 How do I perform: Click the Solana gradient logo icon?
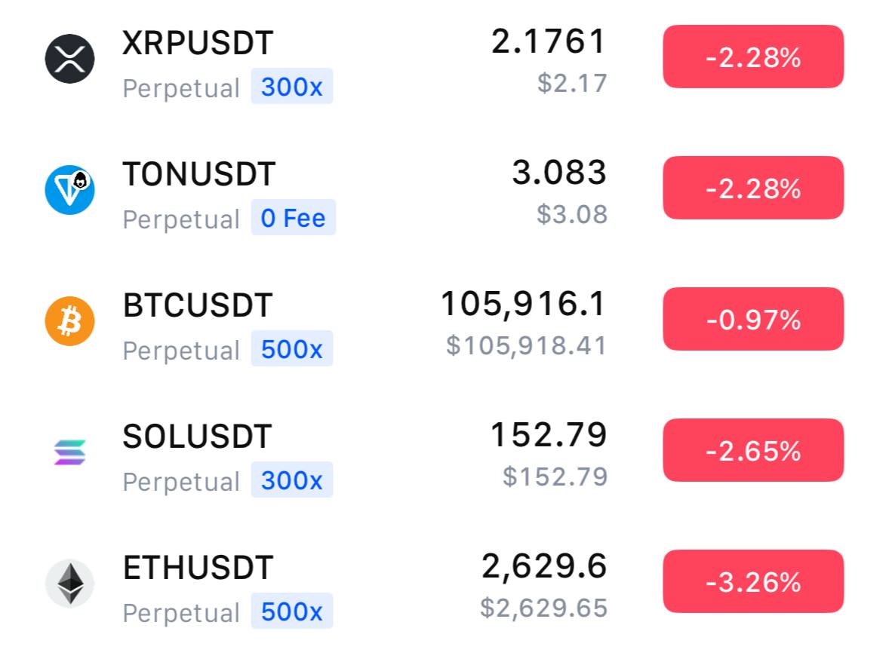point(69,452)
